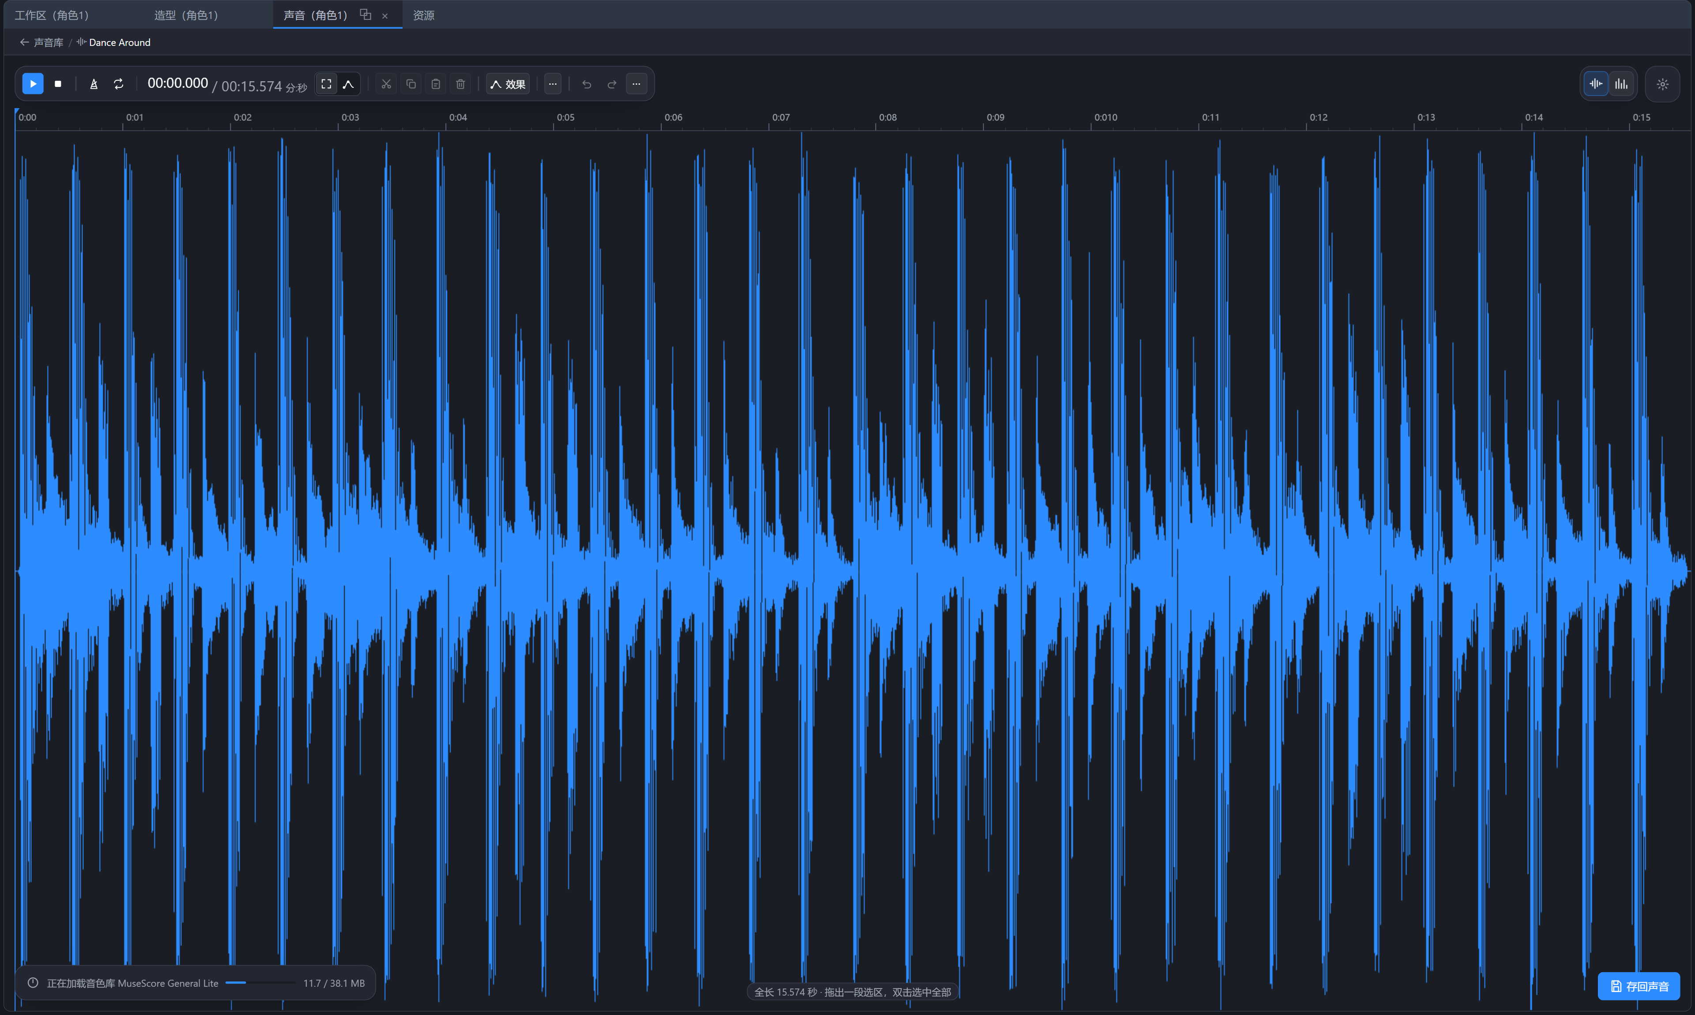Open the overflow menu after redo

pyautogui.click(x=637, y=84)
